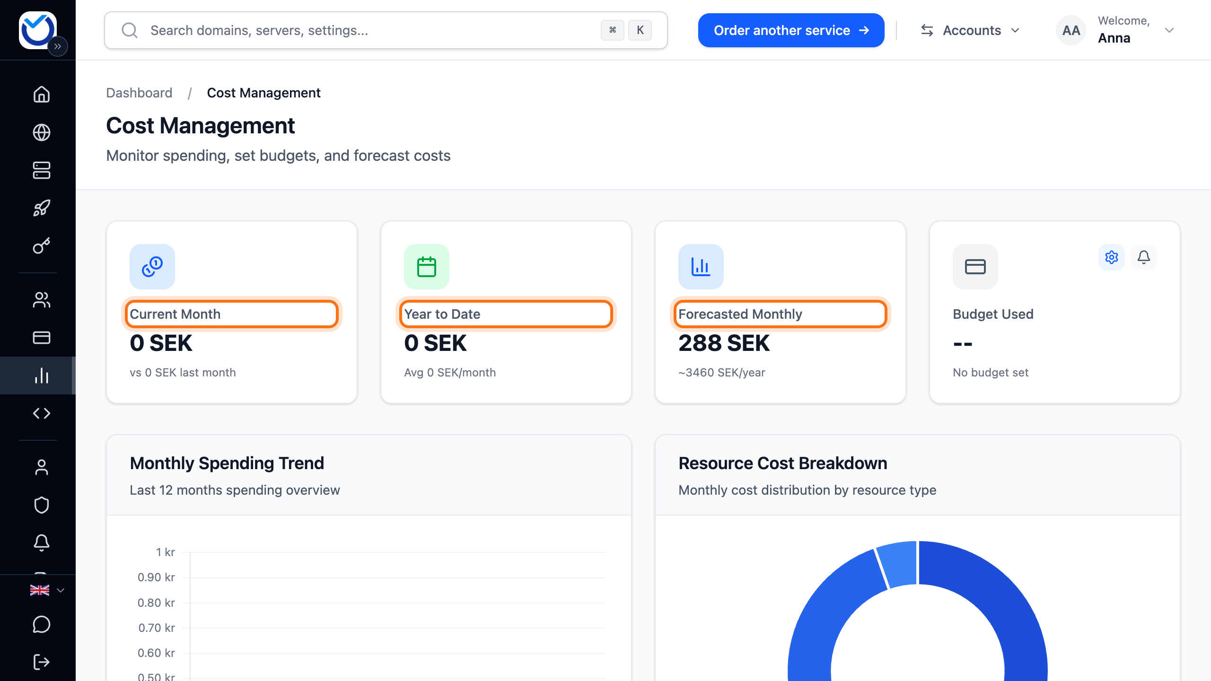Expand the Welcome Anna user menu
1211x681 pixels.
[x=1115, y=30]
